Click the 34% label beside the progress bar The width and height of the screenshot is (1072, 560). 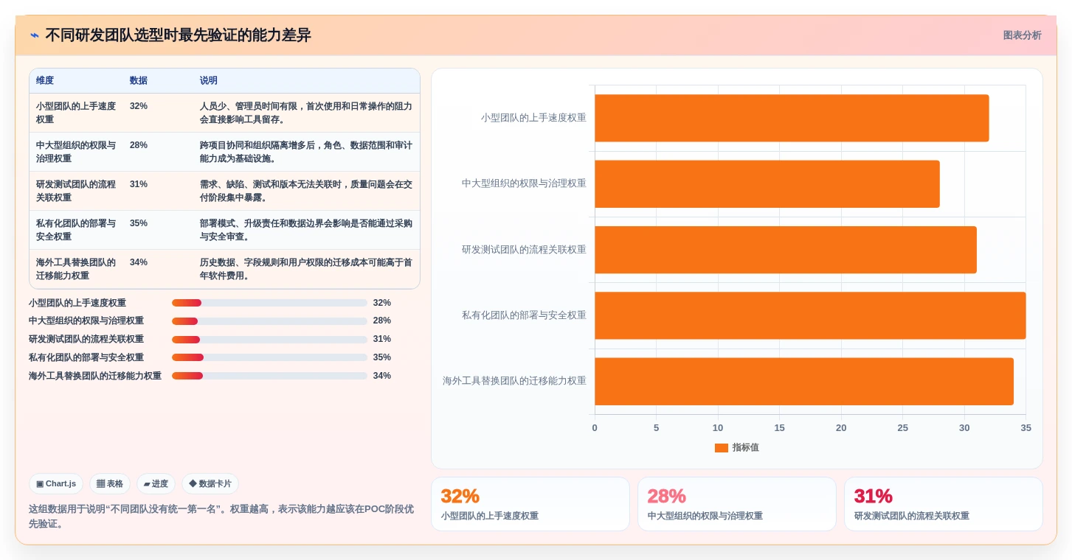(382, 376)
